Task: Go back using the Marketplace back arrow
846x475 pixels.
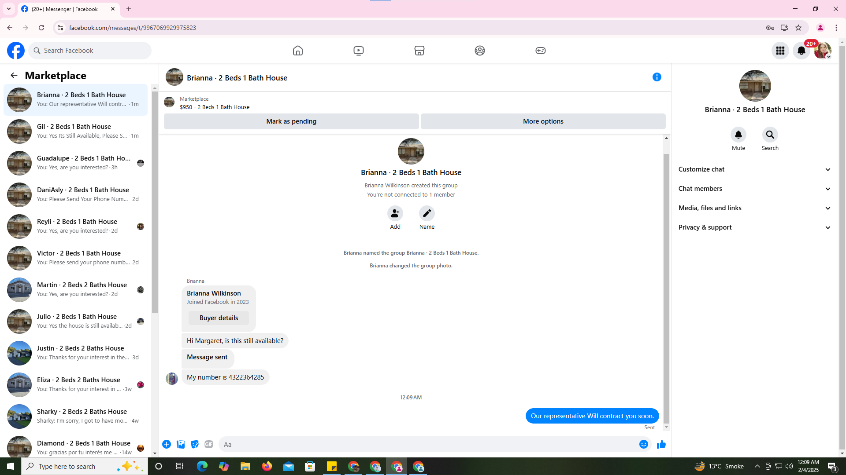Action: [x=14, y=76]
